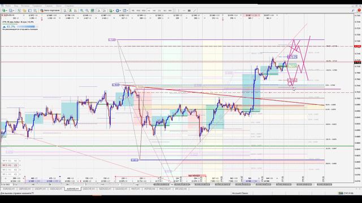Open the Сервис menu
Screen dimensions: 362x203
tap(49, 6)
